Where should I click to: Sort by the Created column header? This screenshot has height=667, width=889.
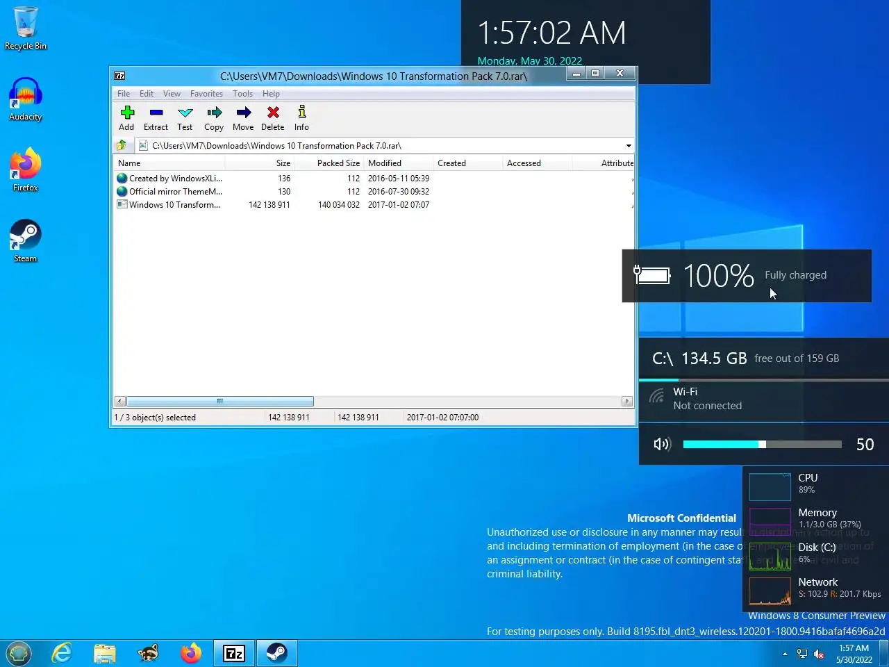point(468,163)
